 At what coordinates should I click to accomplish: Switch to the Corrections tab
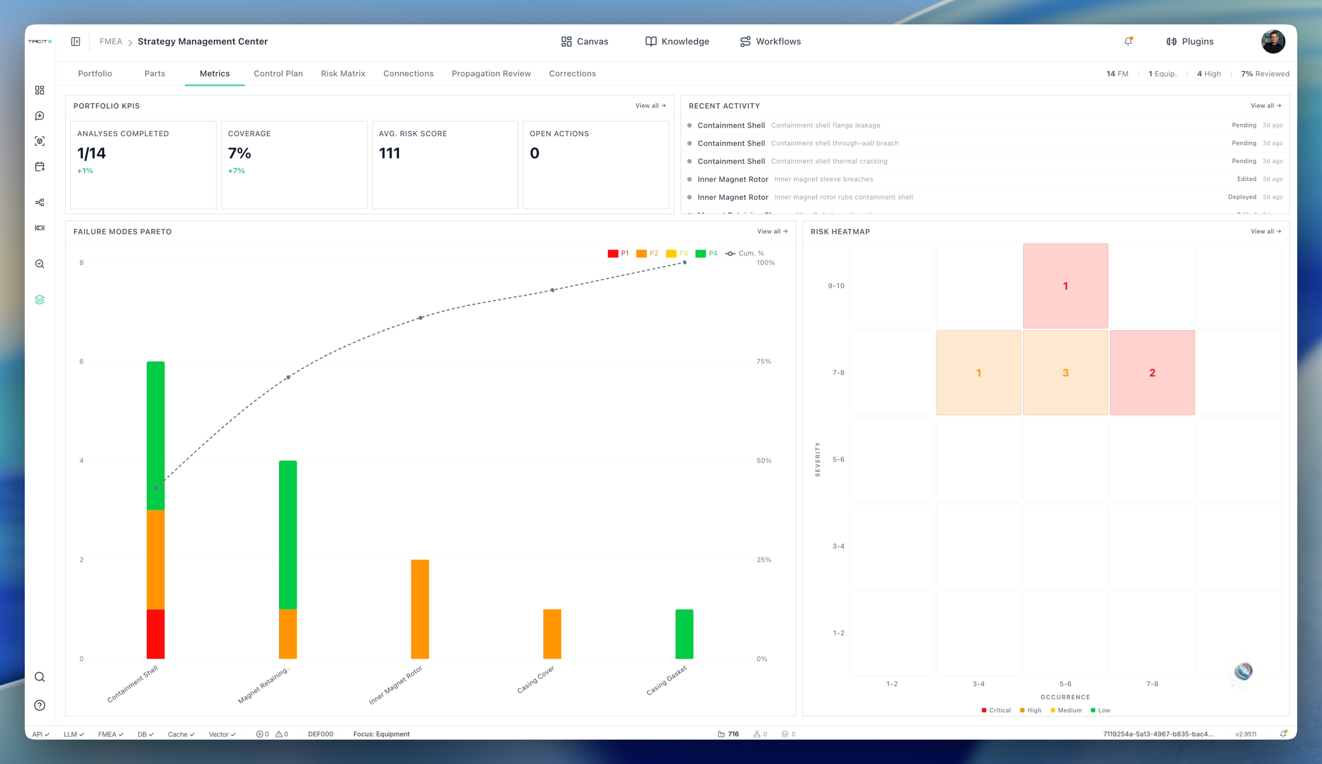(572, 74)
